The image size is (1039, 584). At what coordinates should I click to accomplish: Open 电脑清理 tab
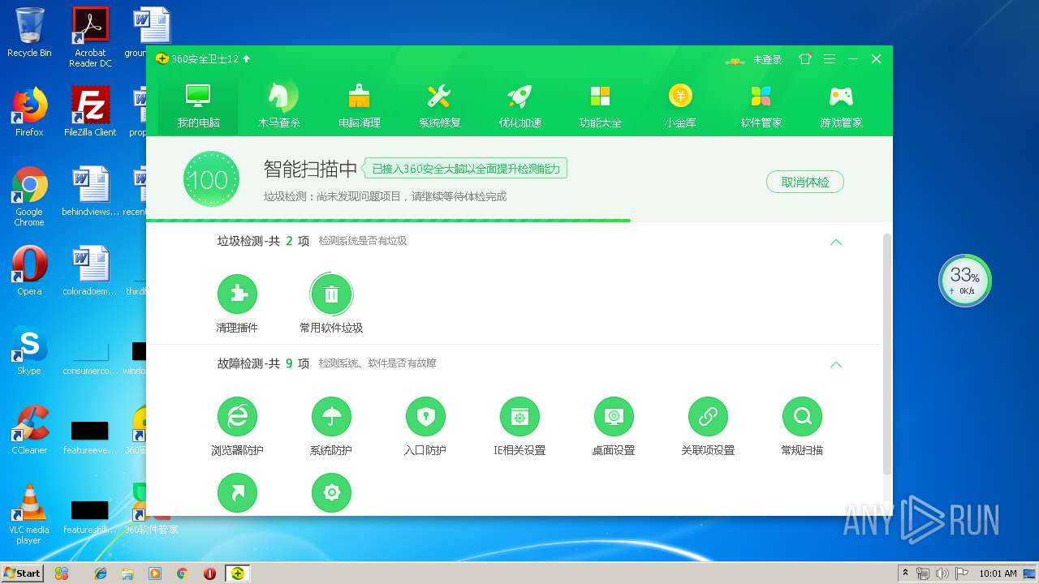tap(359, 105)
